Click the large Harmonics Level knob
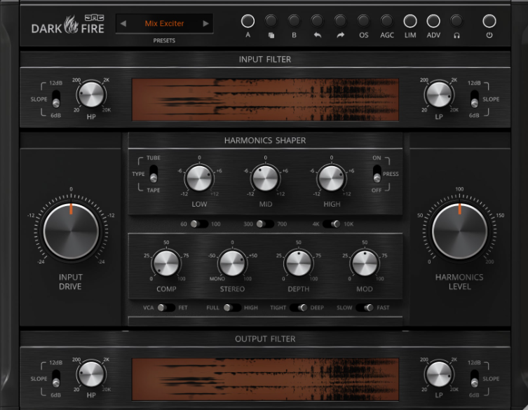The height and width of the screenshot is (410, 528). pos(460,231)
